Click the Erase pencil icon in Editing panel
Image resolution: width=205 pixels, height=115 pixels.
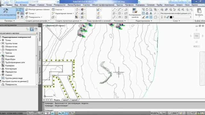[x=143, y=17]
